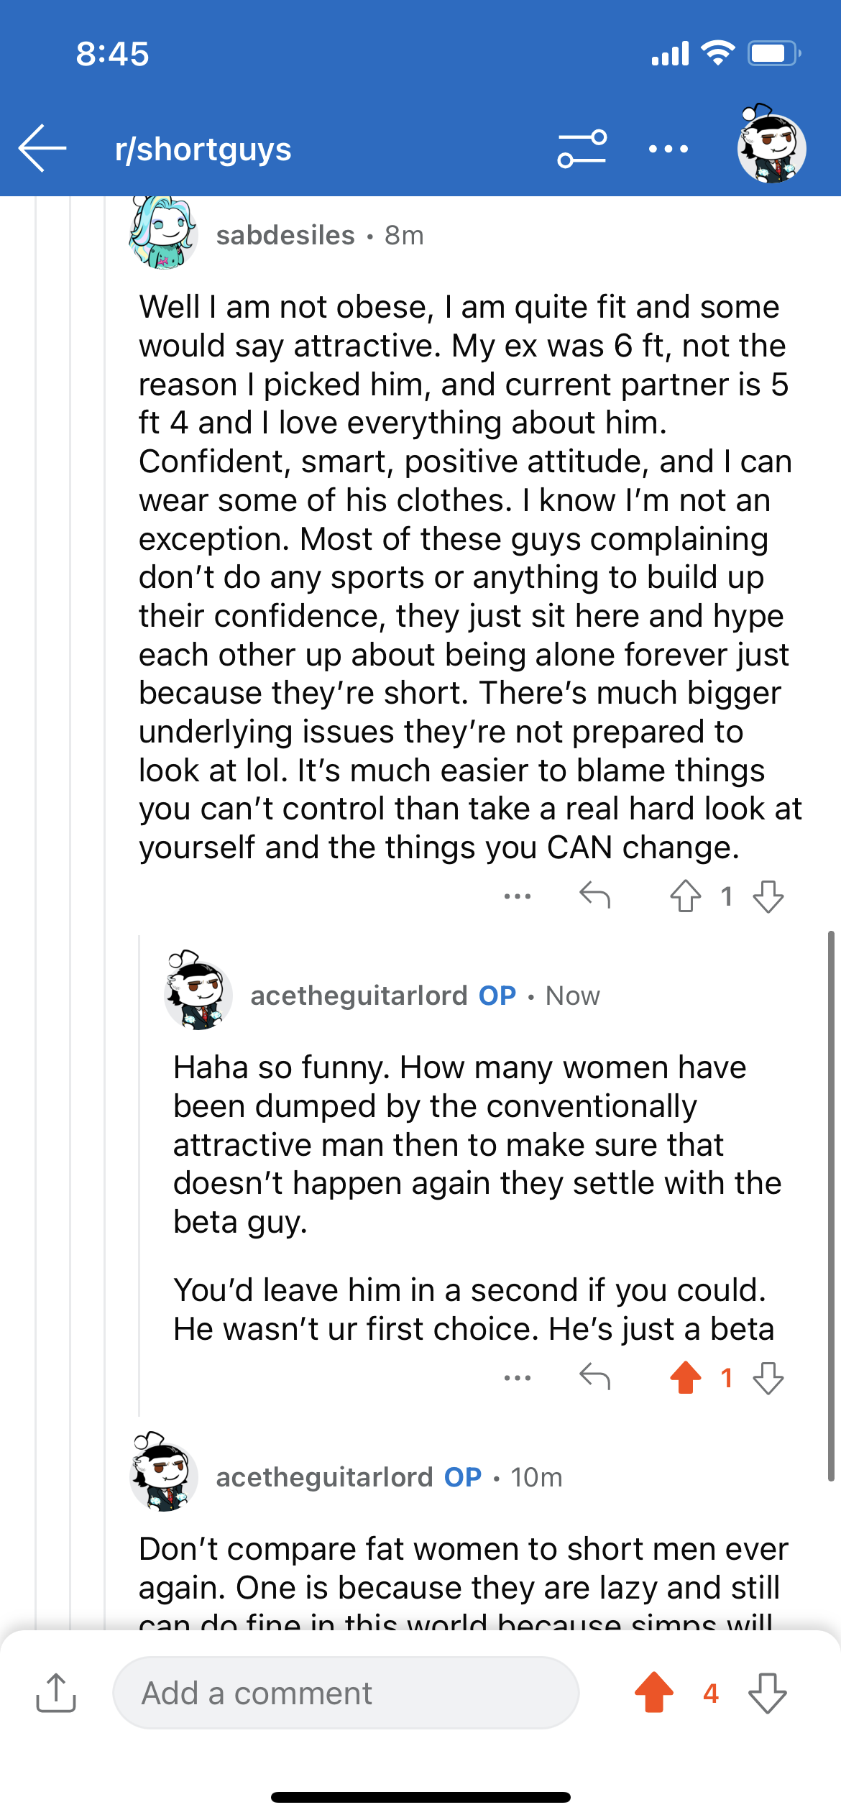Viewport: 841px width, 1820px height.
Task: Remove upvote on acetheguitarlord's reply
Action: [686, 1378]
